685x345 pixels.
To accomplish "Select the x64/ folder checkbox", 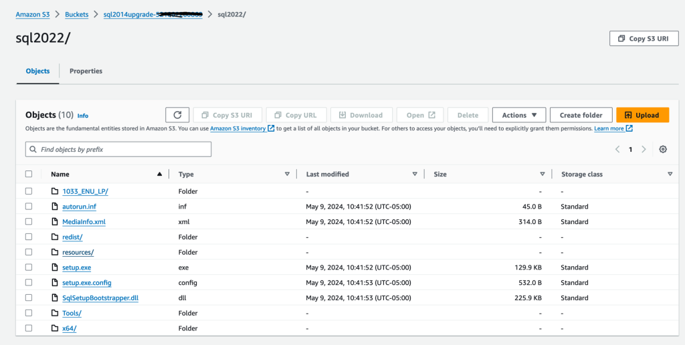I will pos(29,328).
